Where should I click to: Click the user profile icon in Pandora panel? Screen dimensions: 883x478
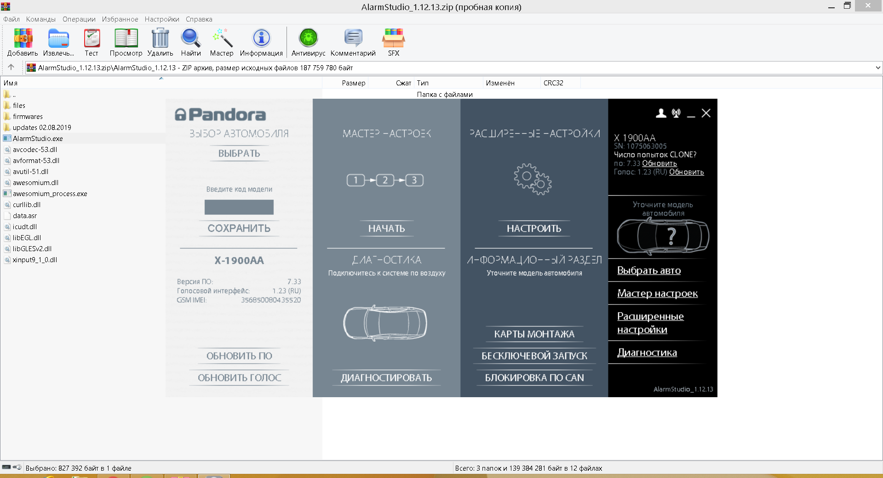coord(661,113)
